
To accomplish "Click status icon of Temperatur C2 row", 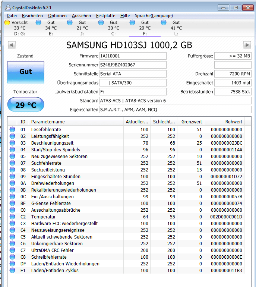I will (x=12, y=217).
